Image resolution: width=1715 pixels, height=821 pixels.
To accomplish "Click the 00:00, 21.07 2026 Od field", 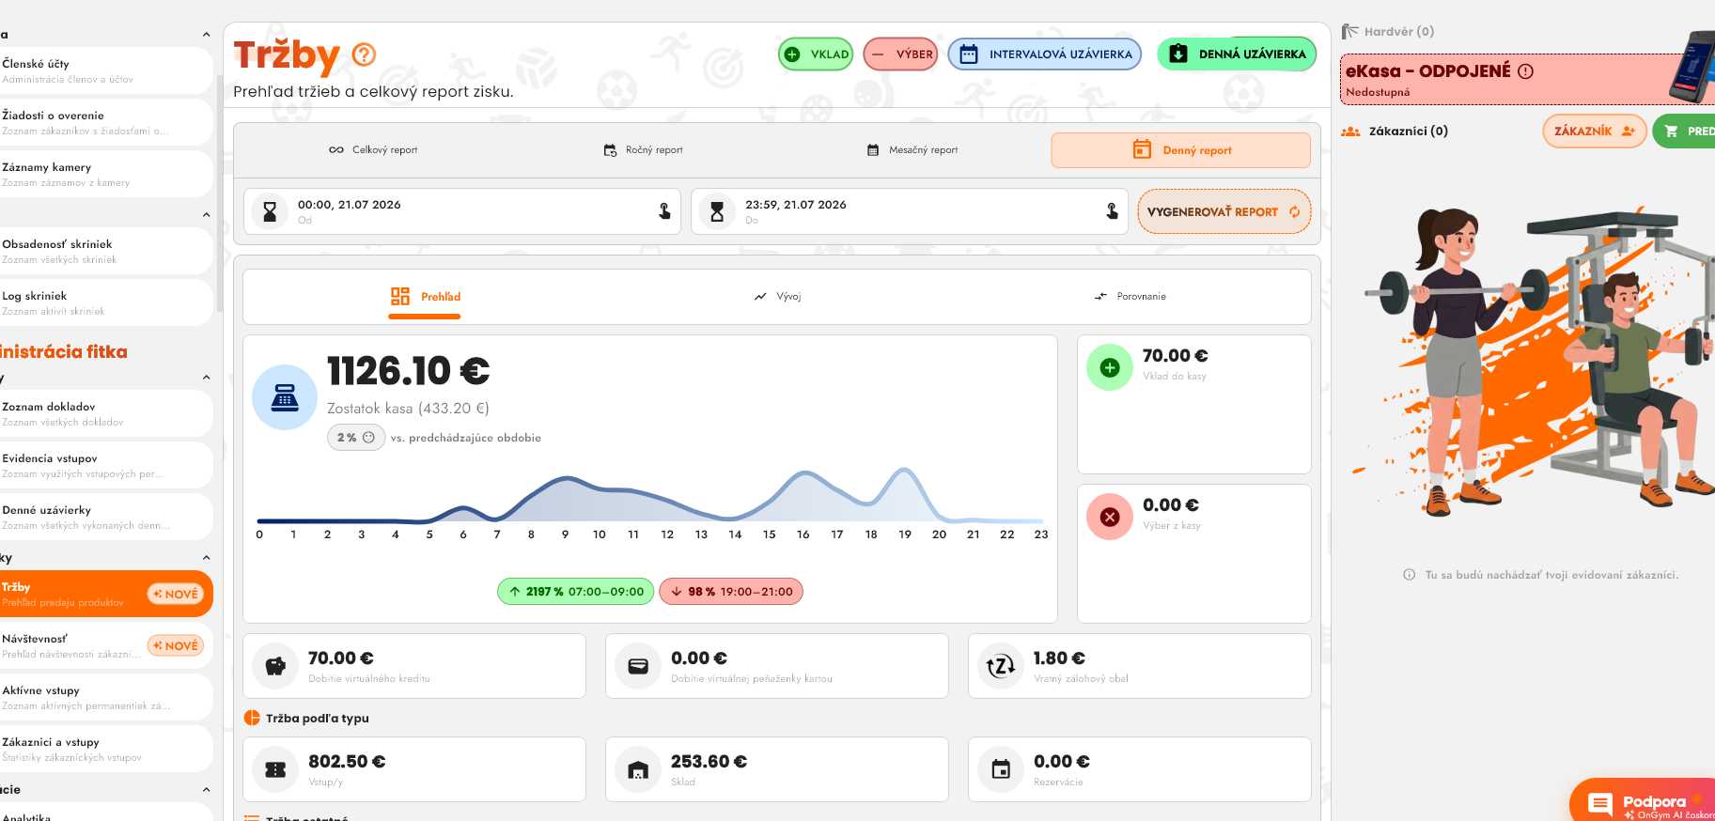I will click(462, 211).
